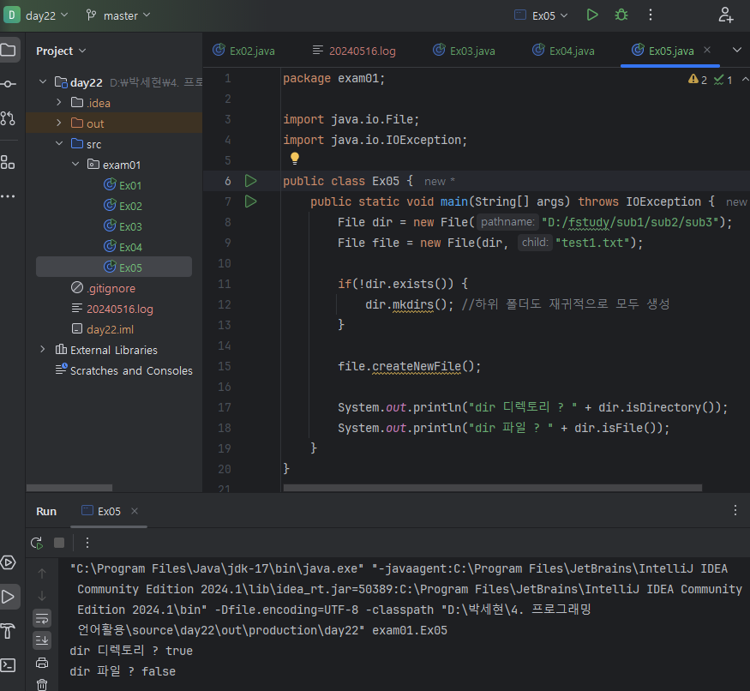
Task: Open the Pull Requests tool window
Action: coord(9,118)
